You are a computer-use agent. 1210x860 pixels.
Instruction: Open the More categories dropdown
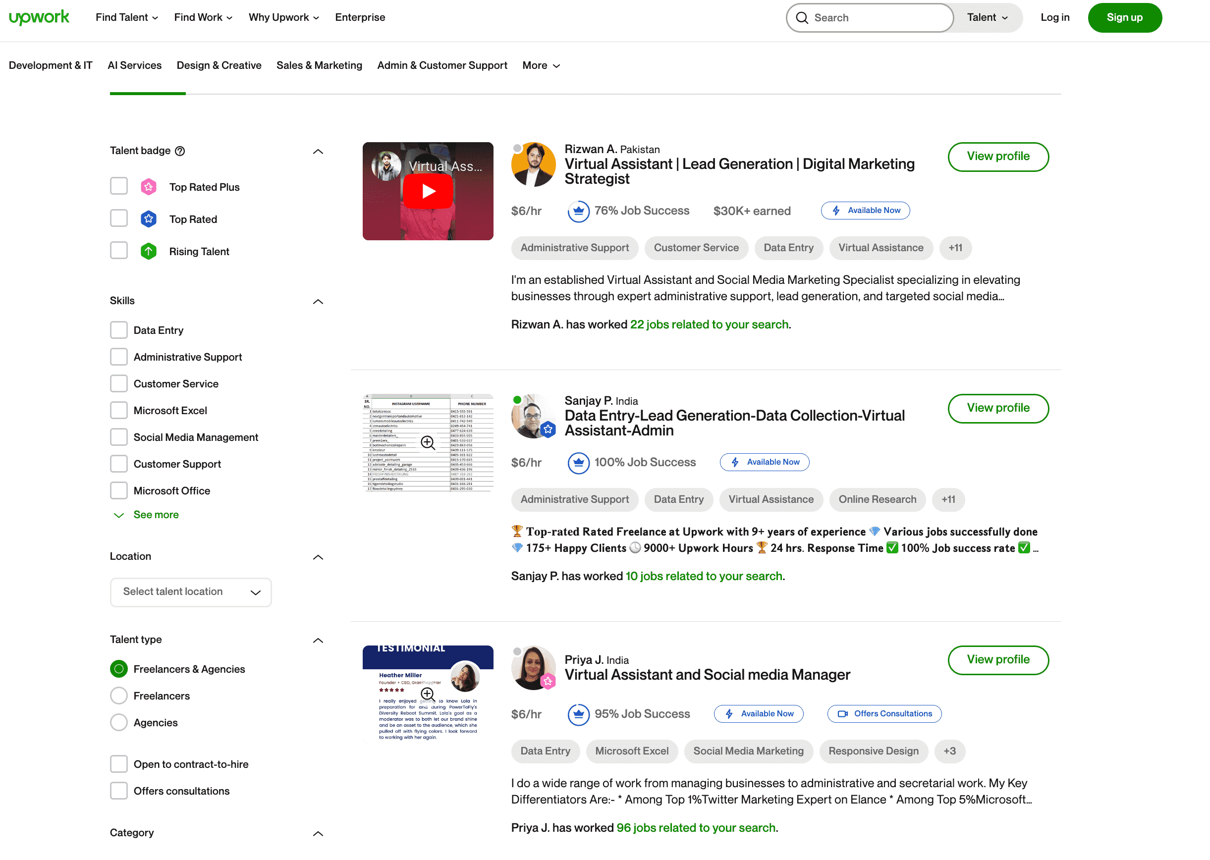(541, 65)
